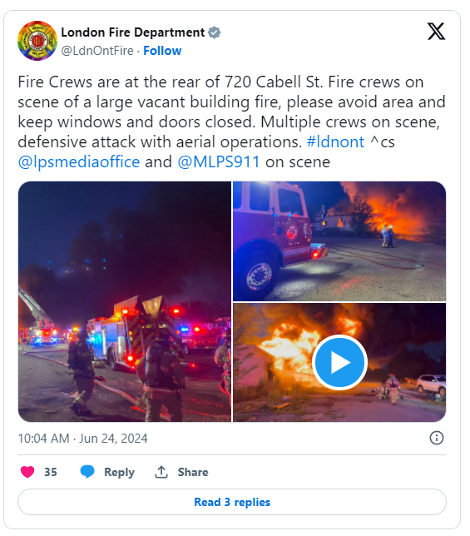Open the fire engine wheel photo

click(x=339, y=241)
